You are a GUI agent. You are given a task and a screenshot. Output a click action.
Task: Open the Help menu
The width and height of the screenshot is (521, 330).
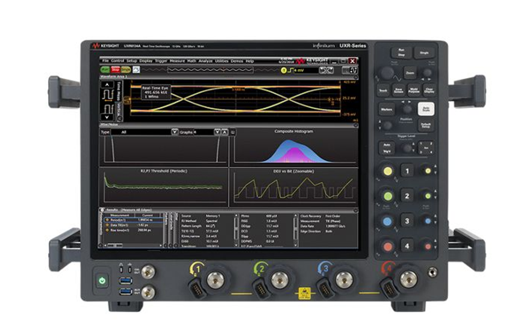click(249, 61)
